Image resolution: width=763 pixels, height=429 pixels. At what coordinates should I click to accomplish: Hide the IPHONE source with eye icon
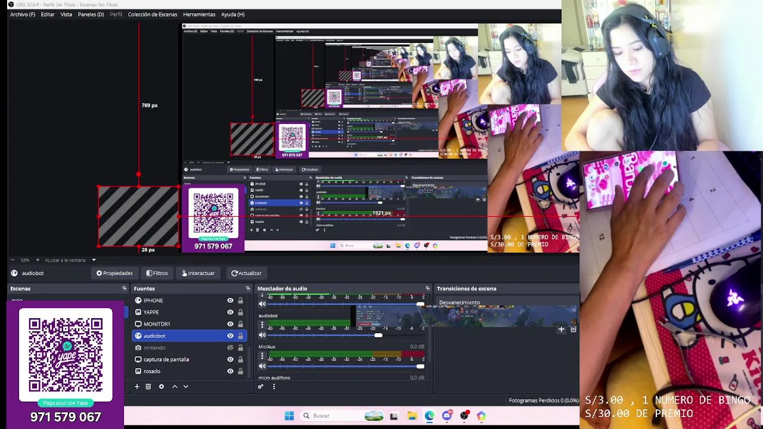click(230, 300)
